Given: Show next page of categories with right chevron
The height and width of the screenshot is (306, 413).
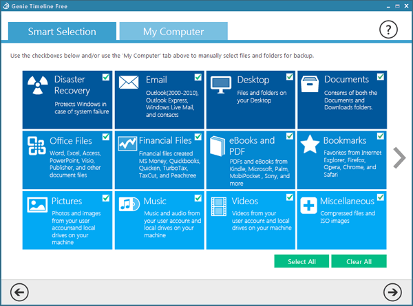Looking at the screenshot, I should 399,157.
